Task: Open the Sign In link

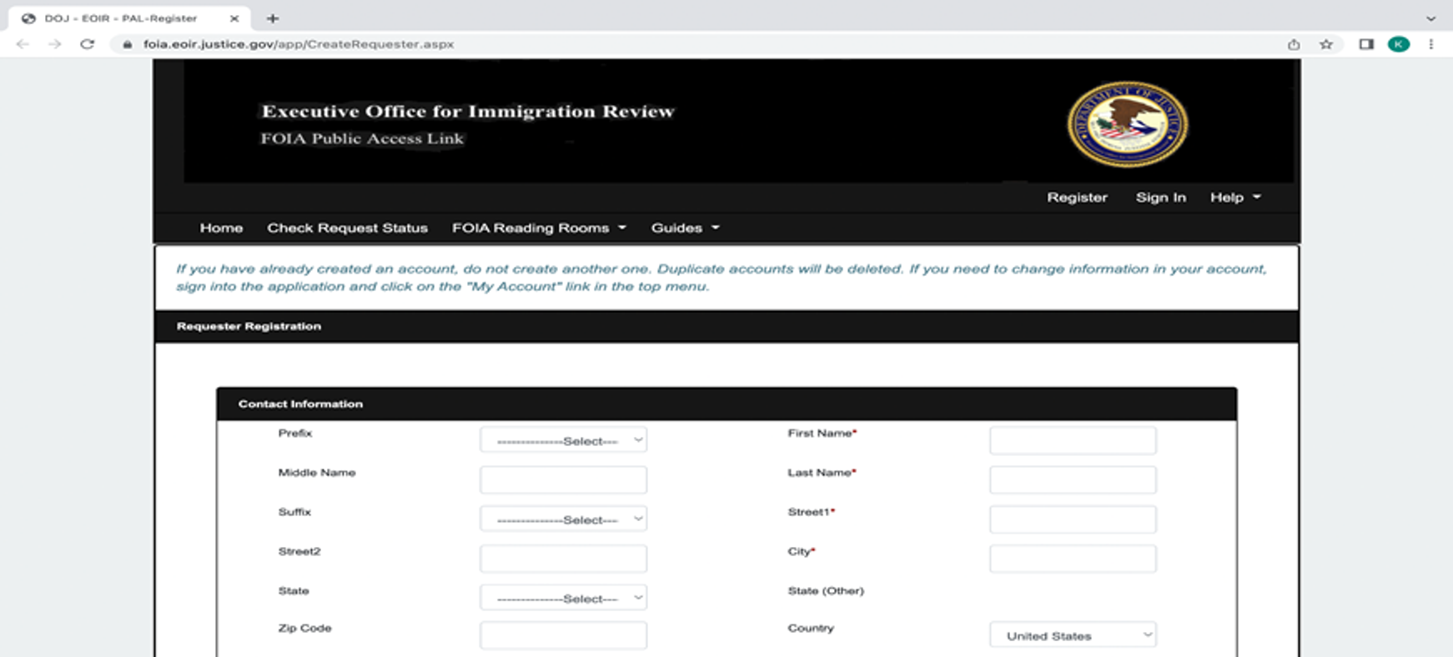Action: [x=1160, y=198]
